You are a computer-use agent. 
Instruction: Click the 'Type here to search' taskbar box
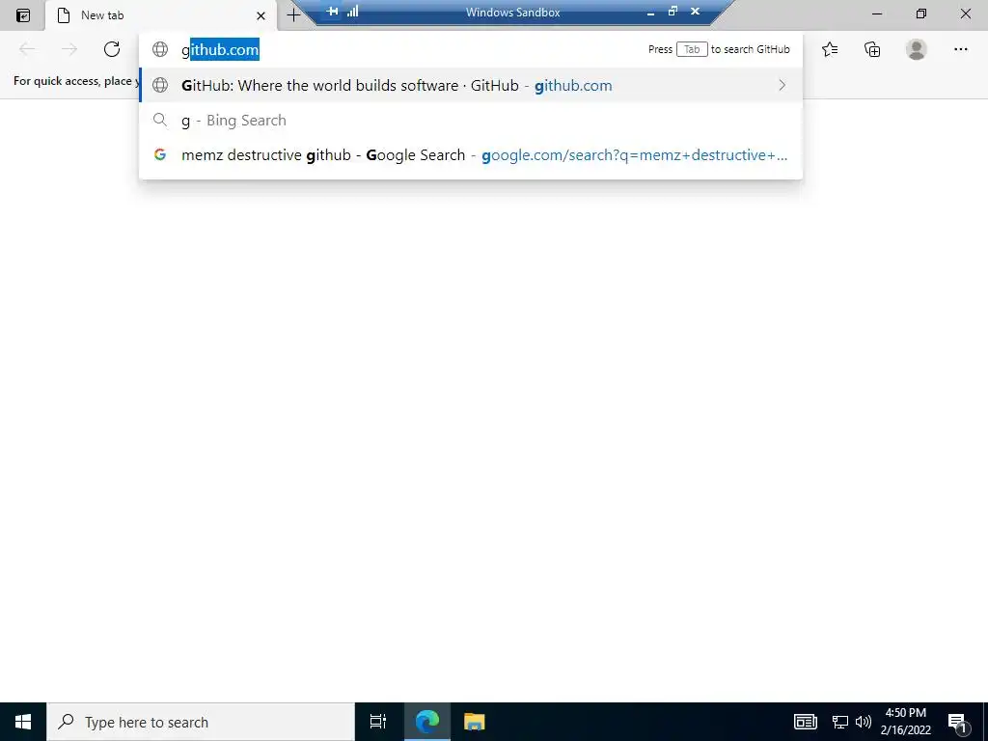click(201, 722)
